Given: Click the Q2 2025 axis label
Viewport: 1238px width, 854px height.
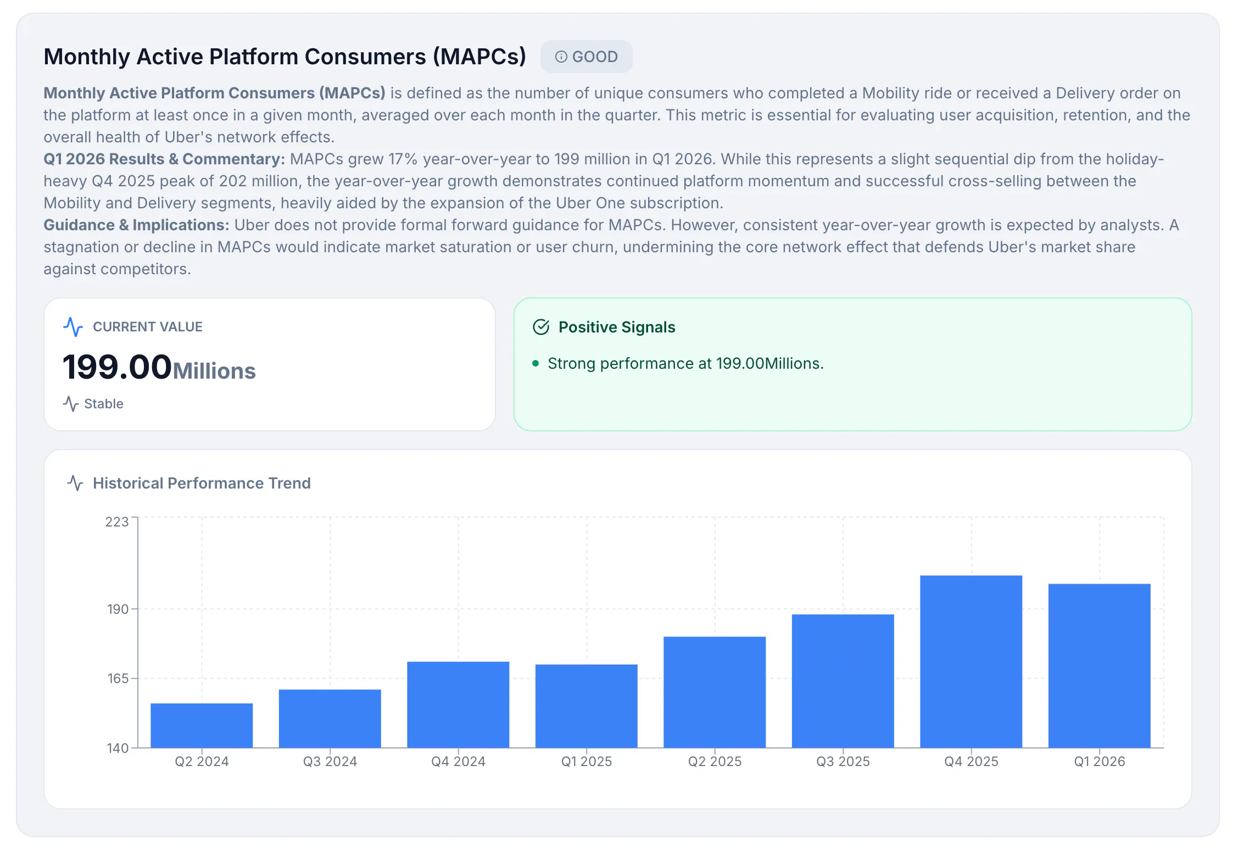Looking at the screenshot, I should pyautogui.click(x=715, y=762).
